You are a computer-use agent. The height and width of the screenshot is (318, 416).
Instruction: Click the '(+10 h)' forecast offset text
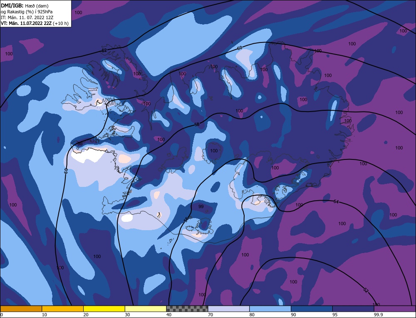point(61,23)
